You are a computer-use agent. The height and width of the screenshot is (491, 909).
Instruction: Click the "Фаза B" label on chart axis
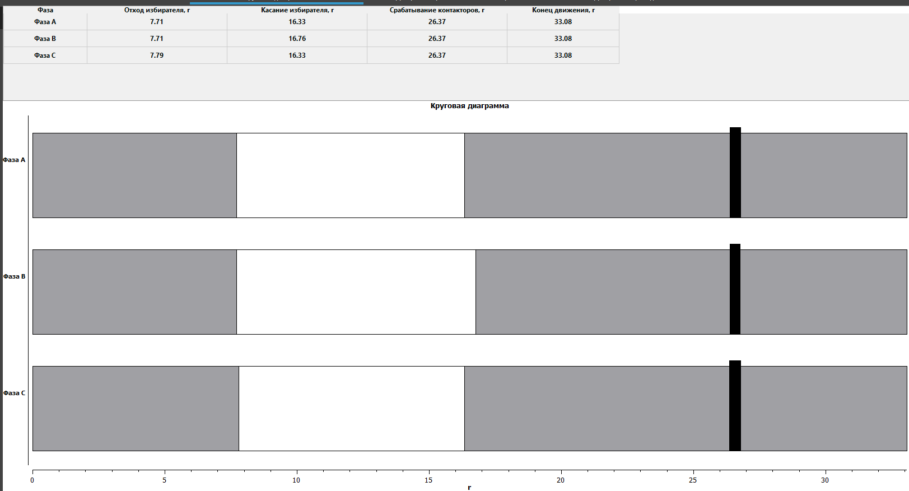tap(14, 276)
